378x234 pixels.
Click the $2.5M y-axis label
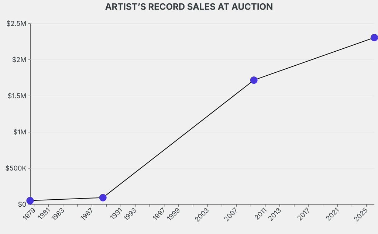pyautogui.click(x=17, y=24)
